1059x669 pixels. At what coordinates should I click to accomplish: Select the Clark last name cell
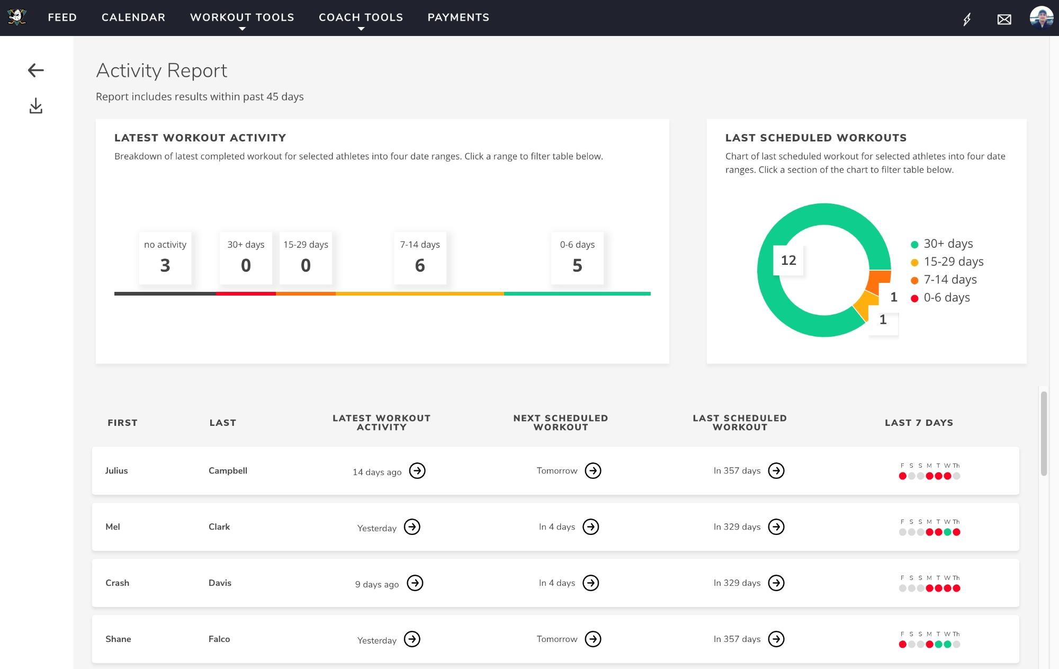point(219,527)
